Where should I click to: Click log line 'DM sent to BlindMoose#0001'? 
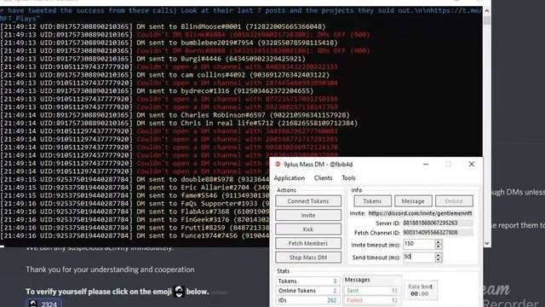click(231, 26)
